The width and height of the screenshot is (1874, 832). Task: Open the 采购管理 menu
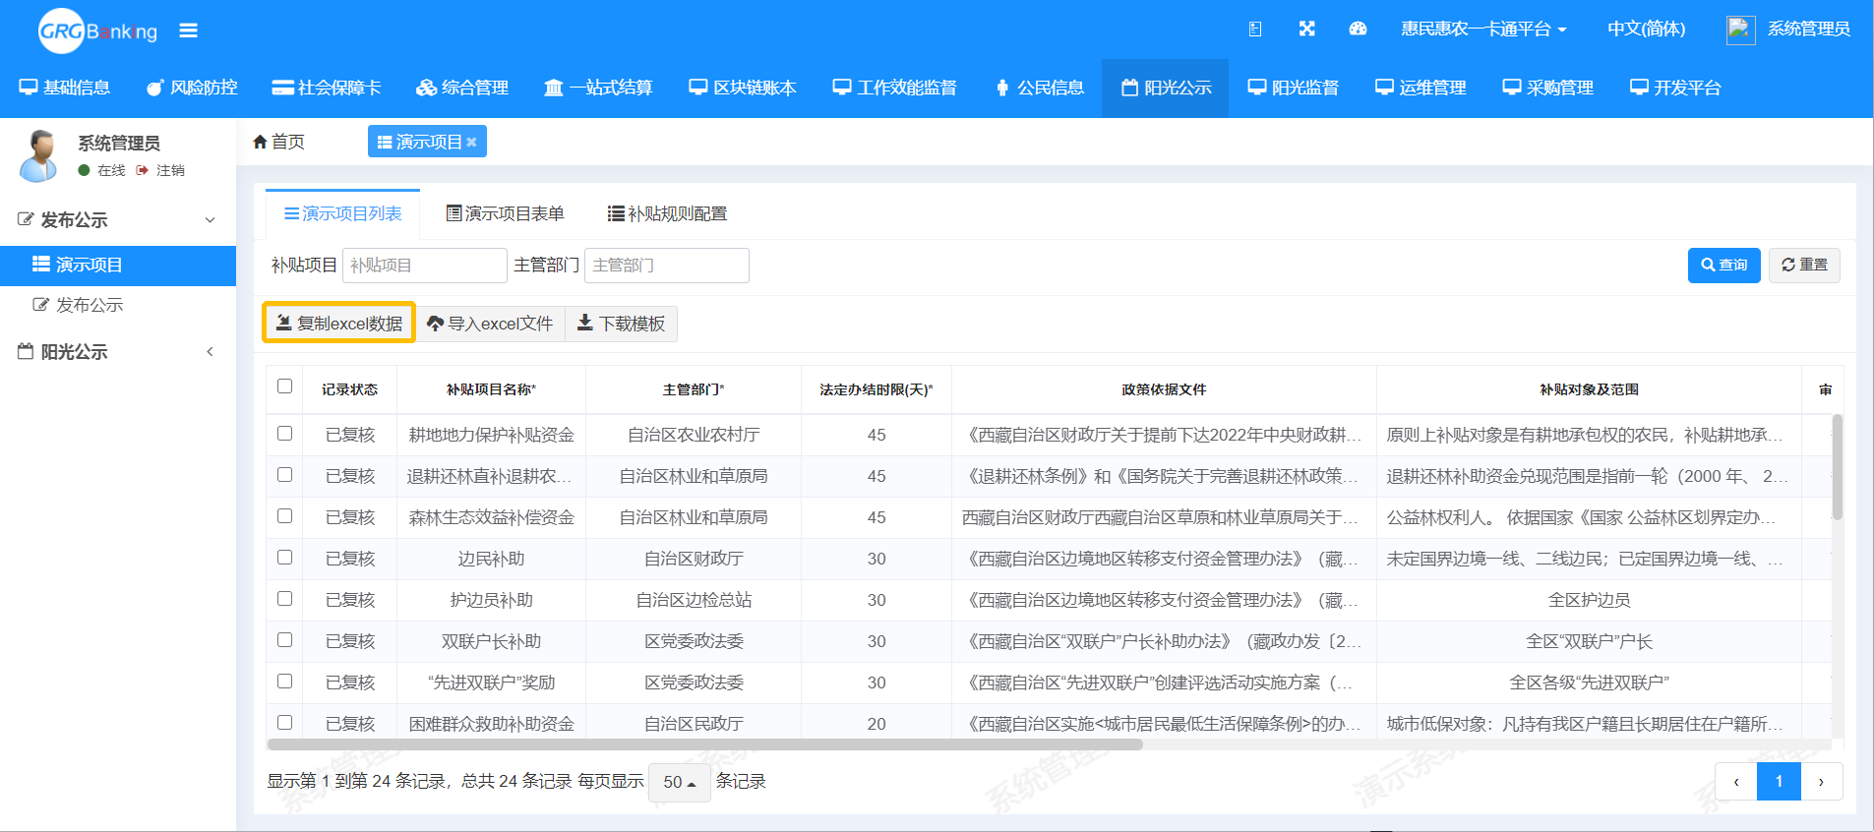(x=1548, y=88)
